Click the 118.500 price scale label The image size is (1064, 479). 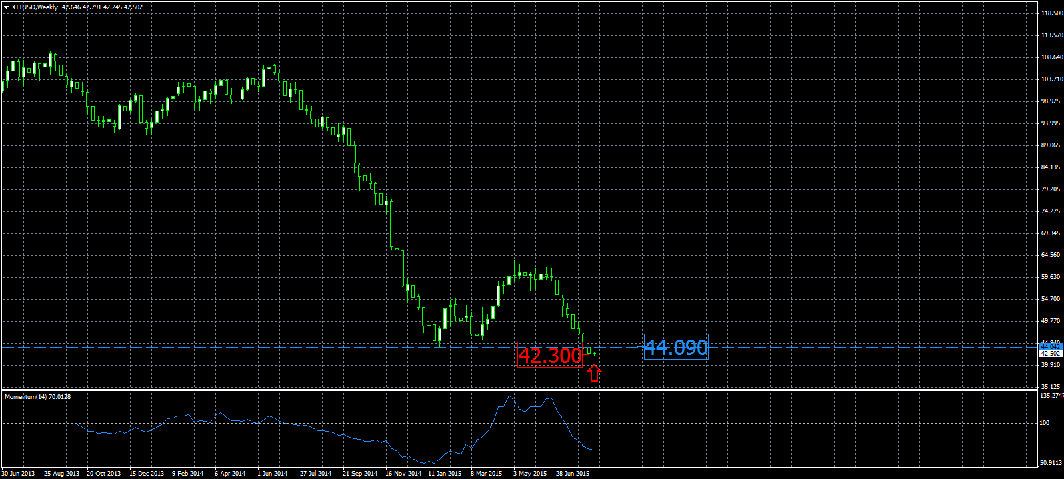(x=1051, y=13)
